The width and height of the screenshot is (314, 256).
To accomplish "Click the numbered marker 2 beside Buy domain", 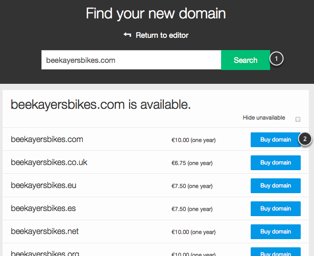I will click(305, 138).
